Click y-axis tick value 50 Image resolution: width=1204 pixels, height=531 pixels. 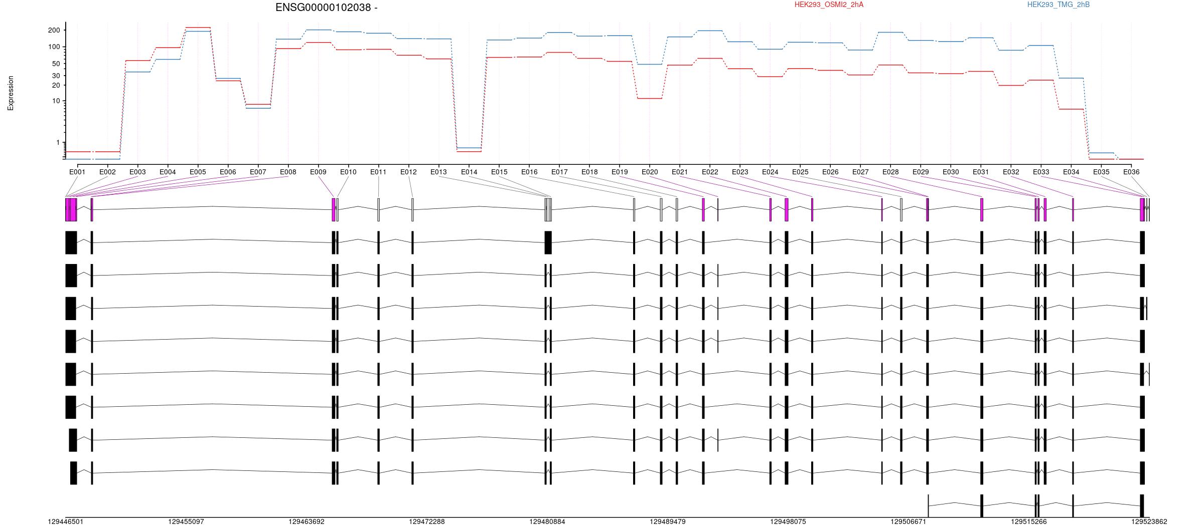point(56,64)
